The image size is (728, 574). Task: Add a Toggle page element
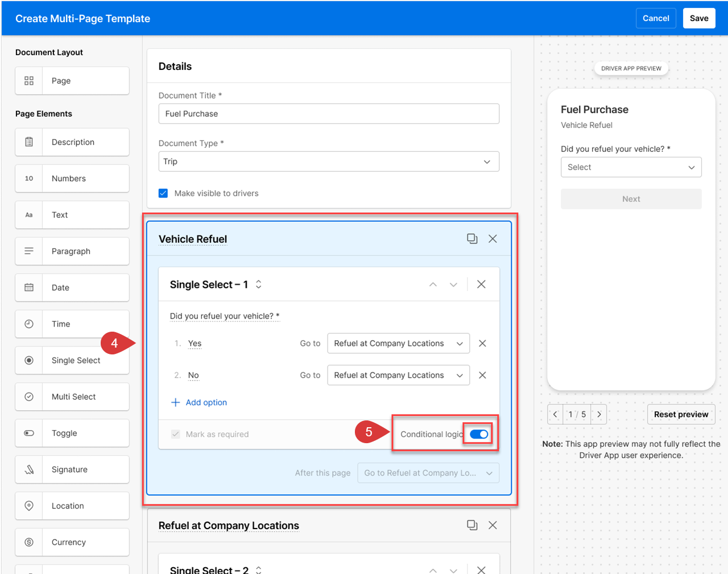[72, 433]
